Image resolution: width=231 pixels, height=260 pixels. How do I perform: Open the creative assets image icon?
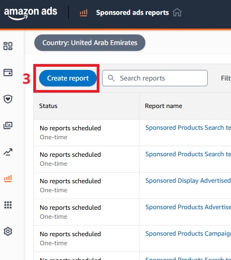click(8, 125)
